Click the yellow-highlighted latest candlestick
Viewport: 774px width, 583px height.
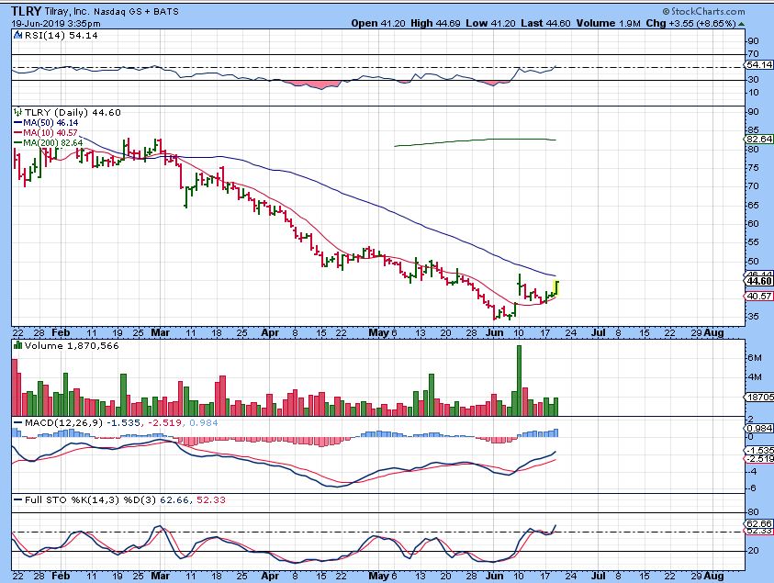(557, 287)
